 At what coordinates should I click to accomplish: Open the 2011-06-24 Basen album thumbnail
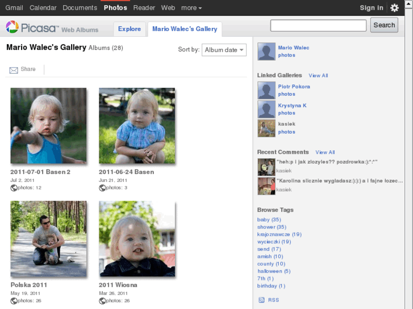click(x=137, y=126)
